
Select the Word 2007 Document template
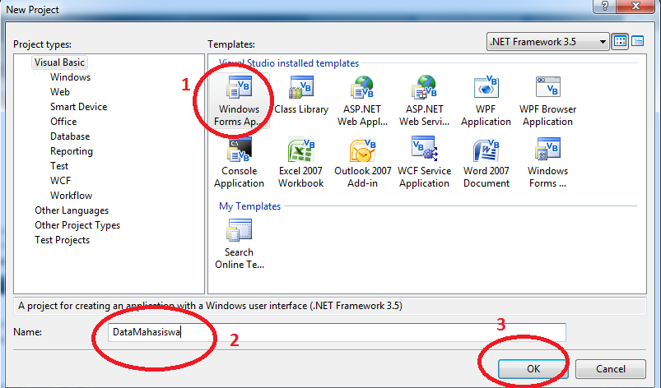[x=486, y=163]
